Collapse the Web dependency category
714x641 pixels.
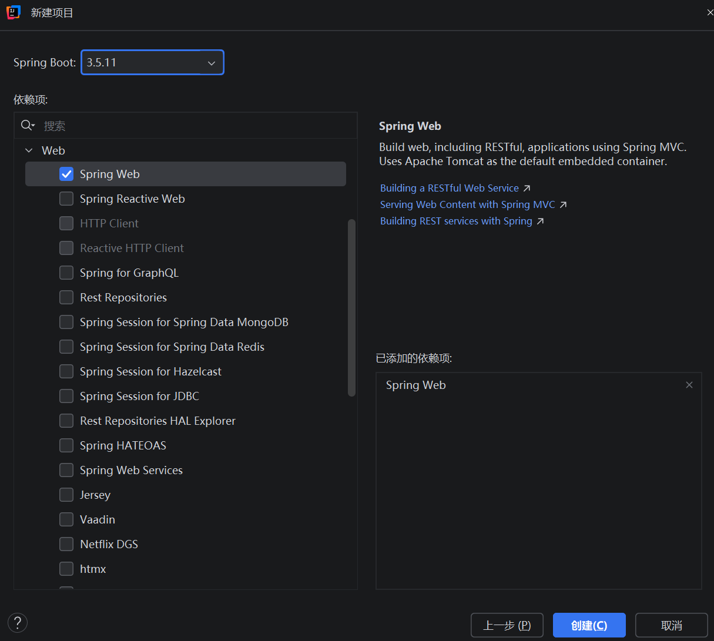[29, 150]
